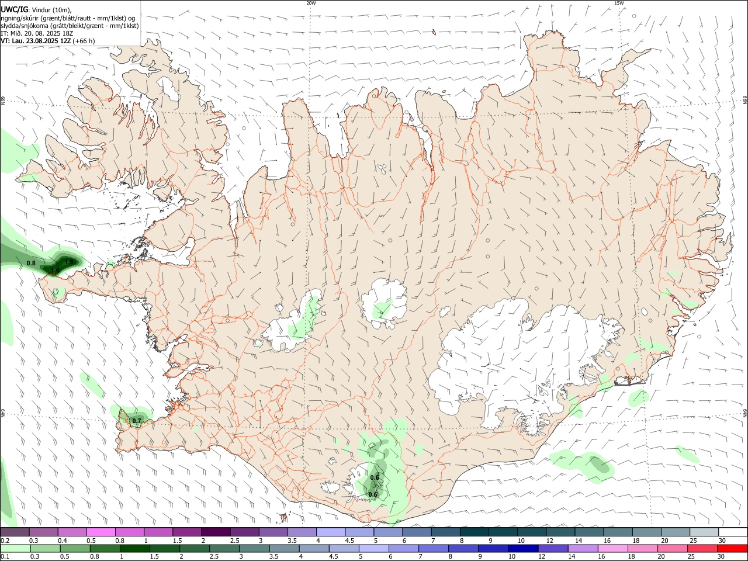Click the dark teal 8 swatch in upper legend
Image resolution: width=748 pixels, height=561 pixels.
474,532
